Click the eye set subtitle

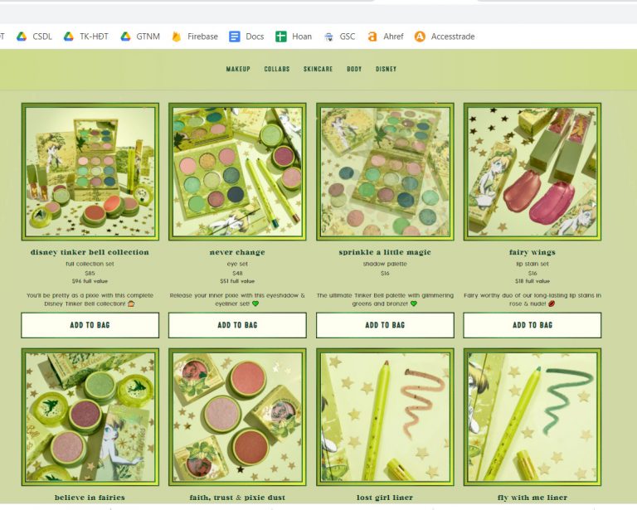tap(237, 264)
